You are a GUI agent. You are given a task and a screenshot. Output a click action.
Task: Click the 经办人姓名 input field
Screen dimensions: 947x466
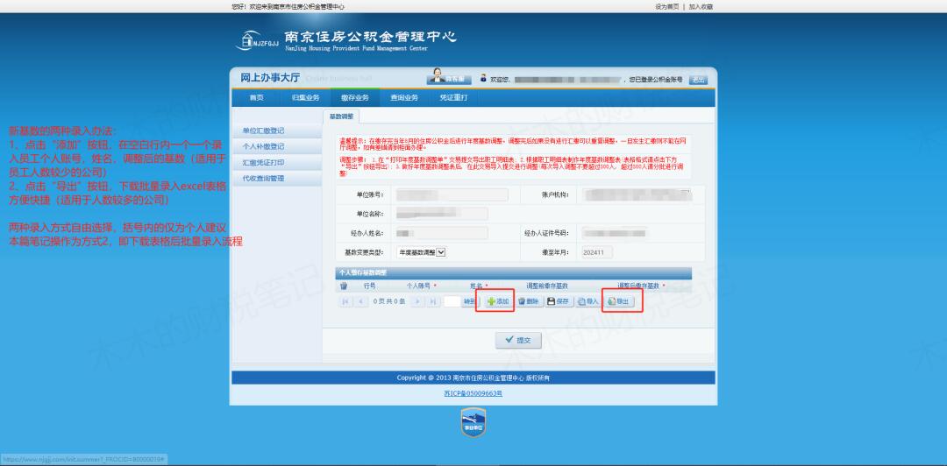click(441, 233)
